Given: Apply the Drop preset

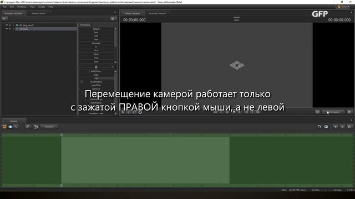Looking at the screenshot, I should pyautogui.click(x=96, y=57).
